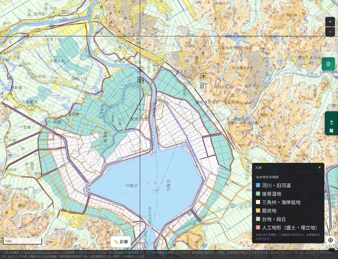The width and height of the screenshot is (338, 259).
Task: Click the 栄町飛地 map label
Action: pyautogui.click(x=139, y=119)
